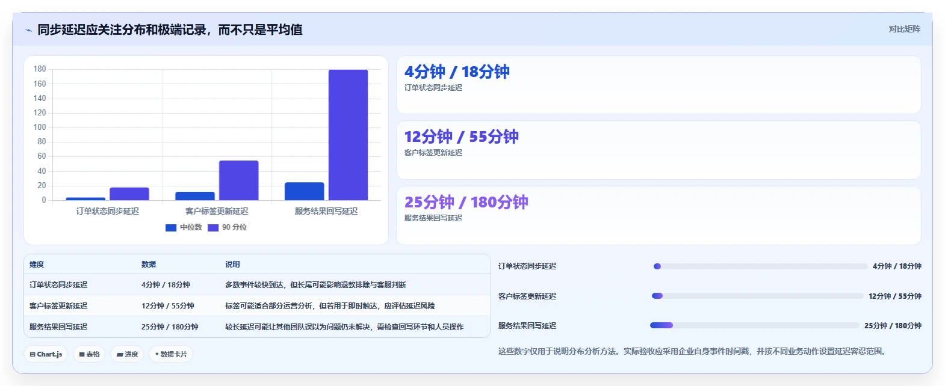Click the 服务结果回写延迟 progress bar

pos(755,325)
